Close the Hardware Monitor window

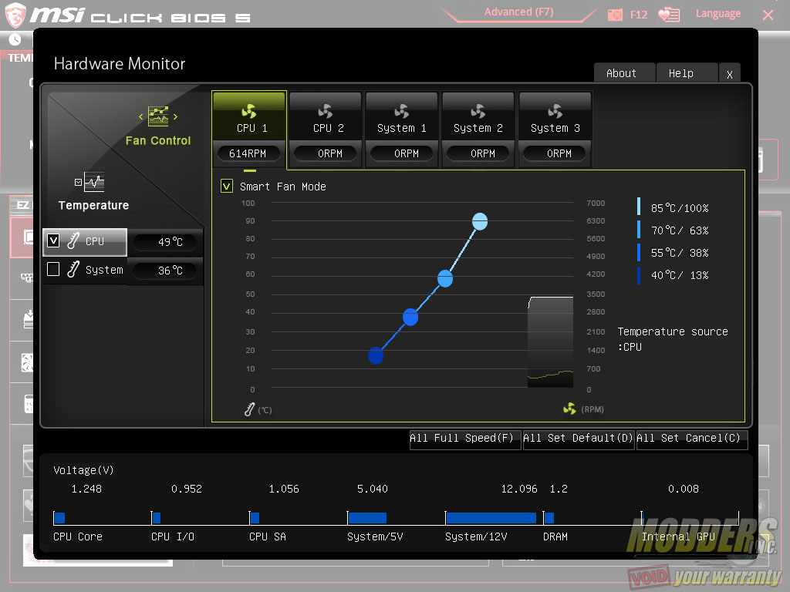click(x=730, y=74)
